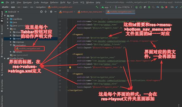Click Collapse All icon in Project panel

click(46, 12)
